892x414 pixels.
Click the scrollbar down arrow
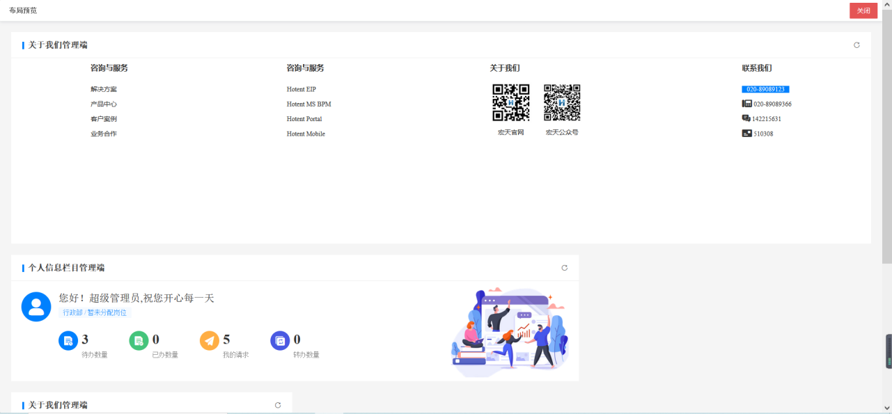pos(887,408)
